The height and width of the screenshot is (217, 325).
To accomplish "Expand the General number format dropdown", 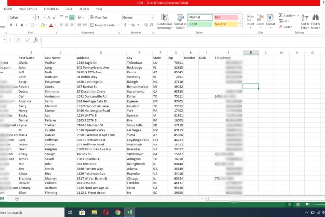I will click(153, 17).
